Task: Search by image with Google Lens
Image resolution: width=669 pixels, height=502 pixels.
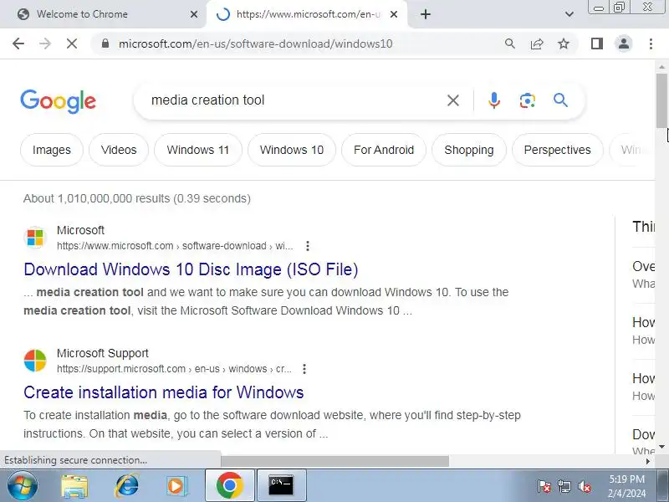Action: click(x=528, y=100)
